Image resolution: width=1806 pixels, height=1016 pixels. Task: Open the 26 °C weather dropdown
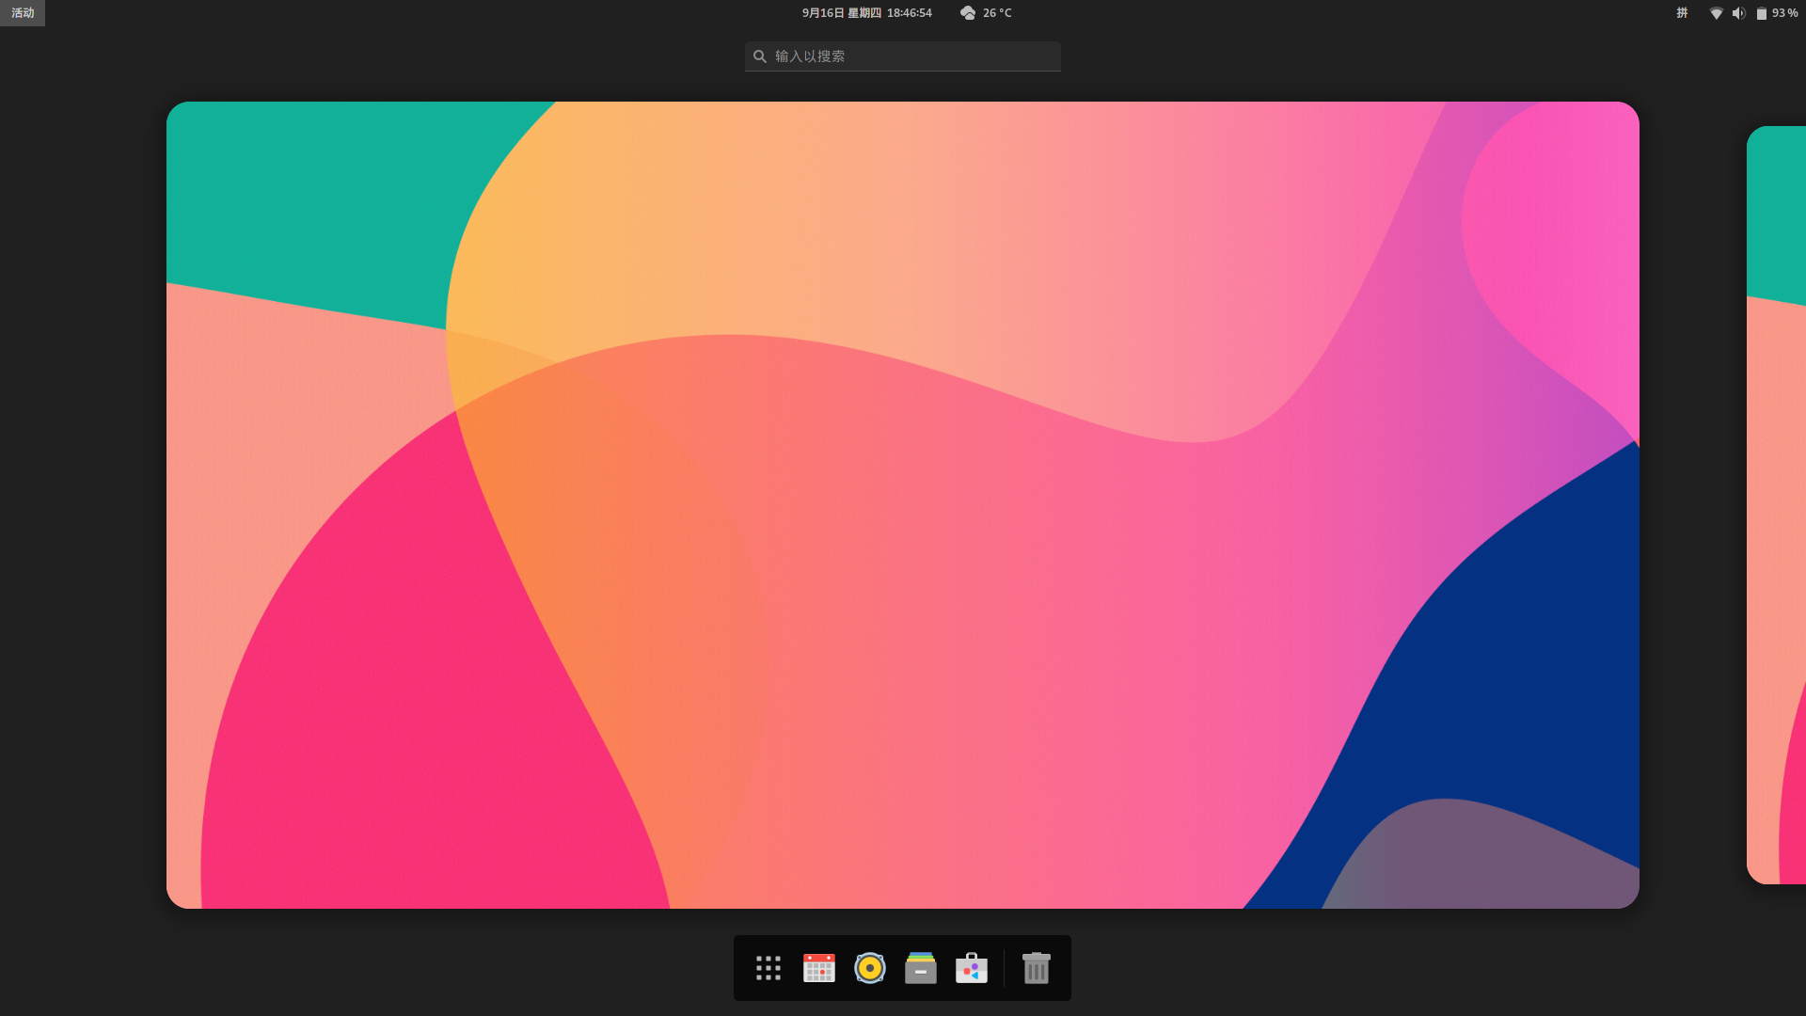[997, 13]
